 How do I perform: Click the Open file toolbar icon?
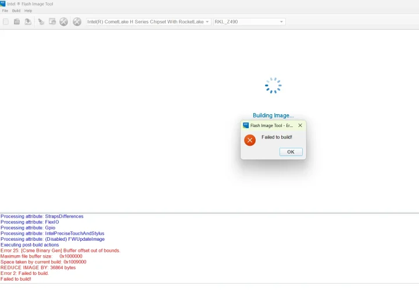17,21
